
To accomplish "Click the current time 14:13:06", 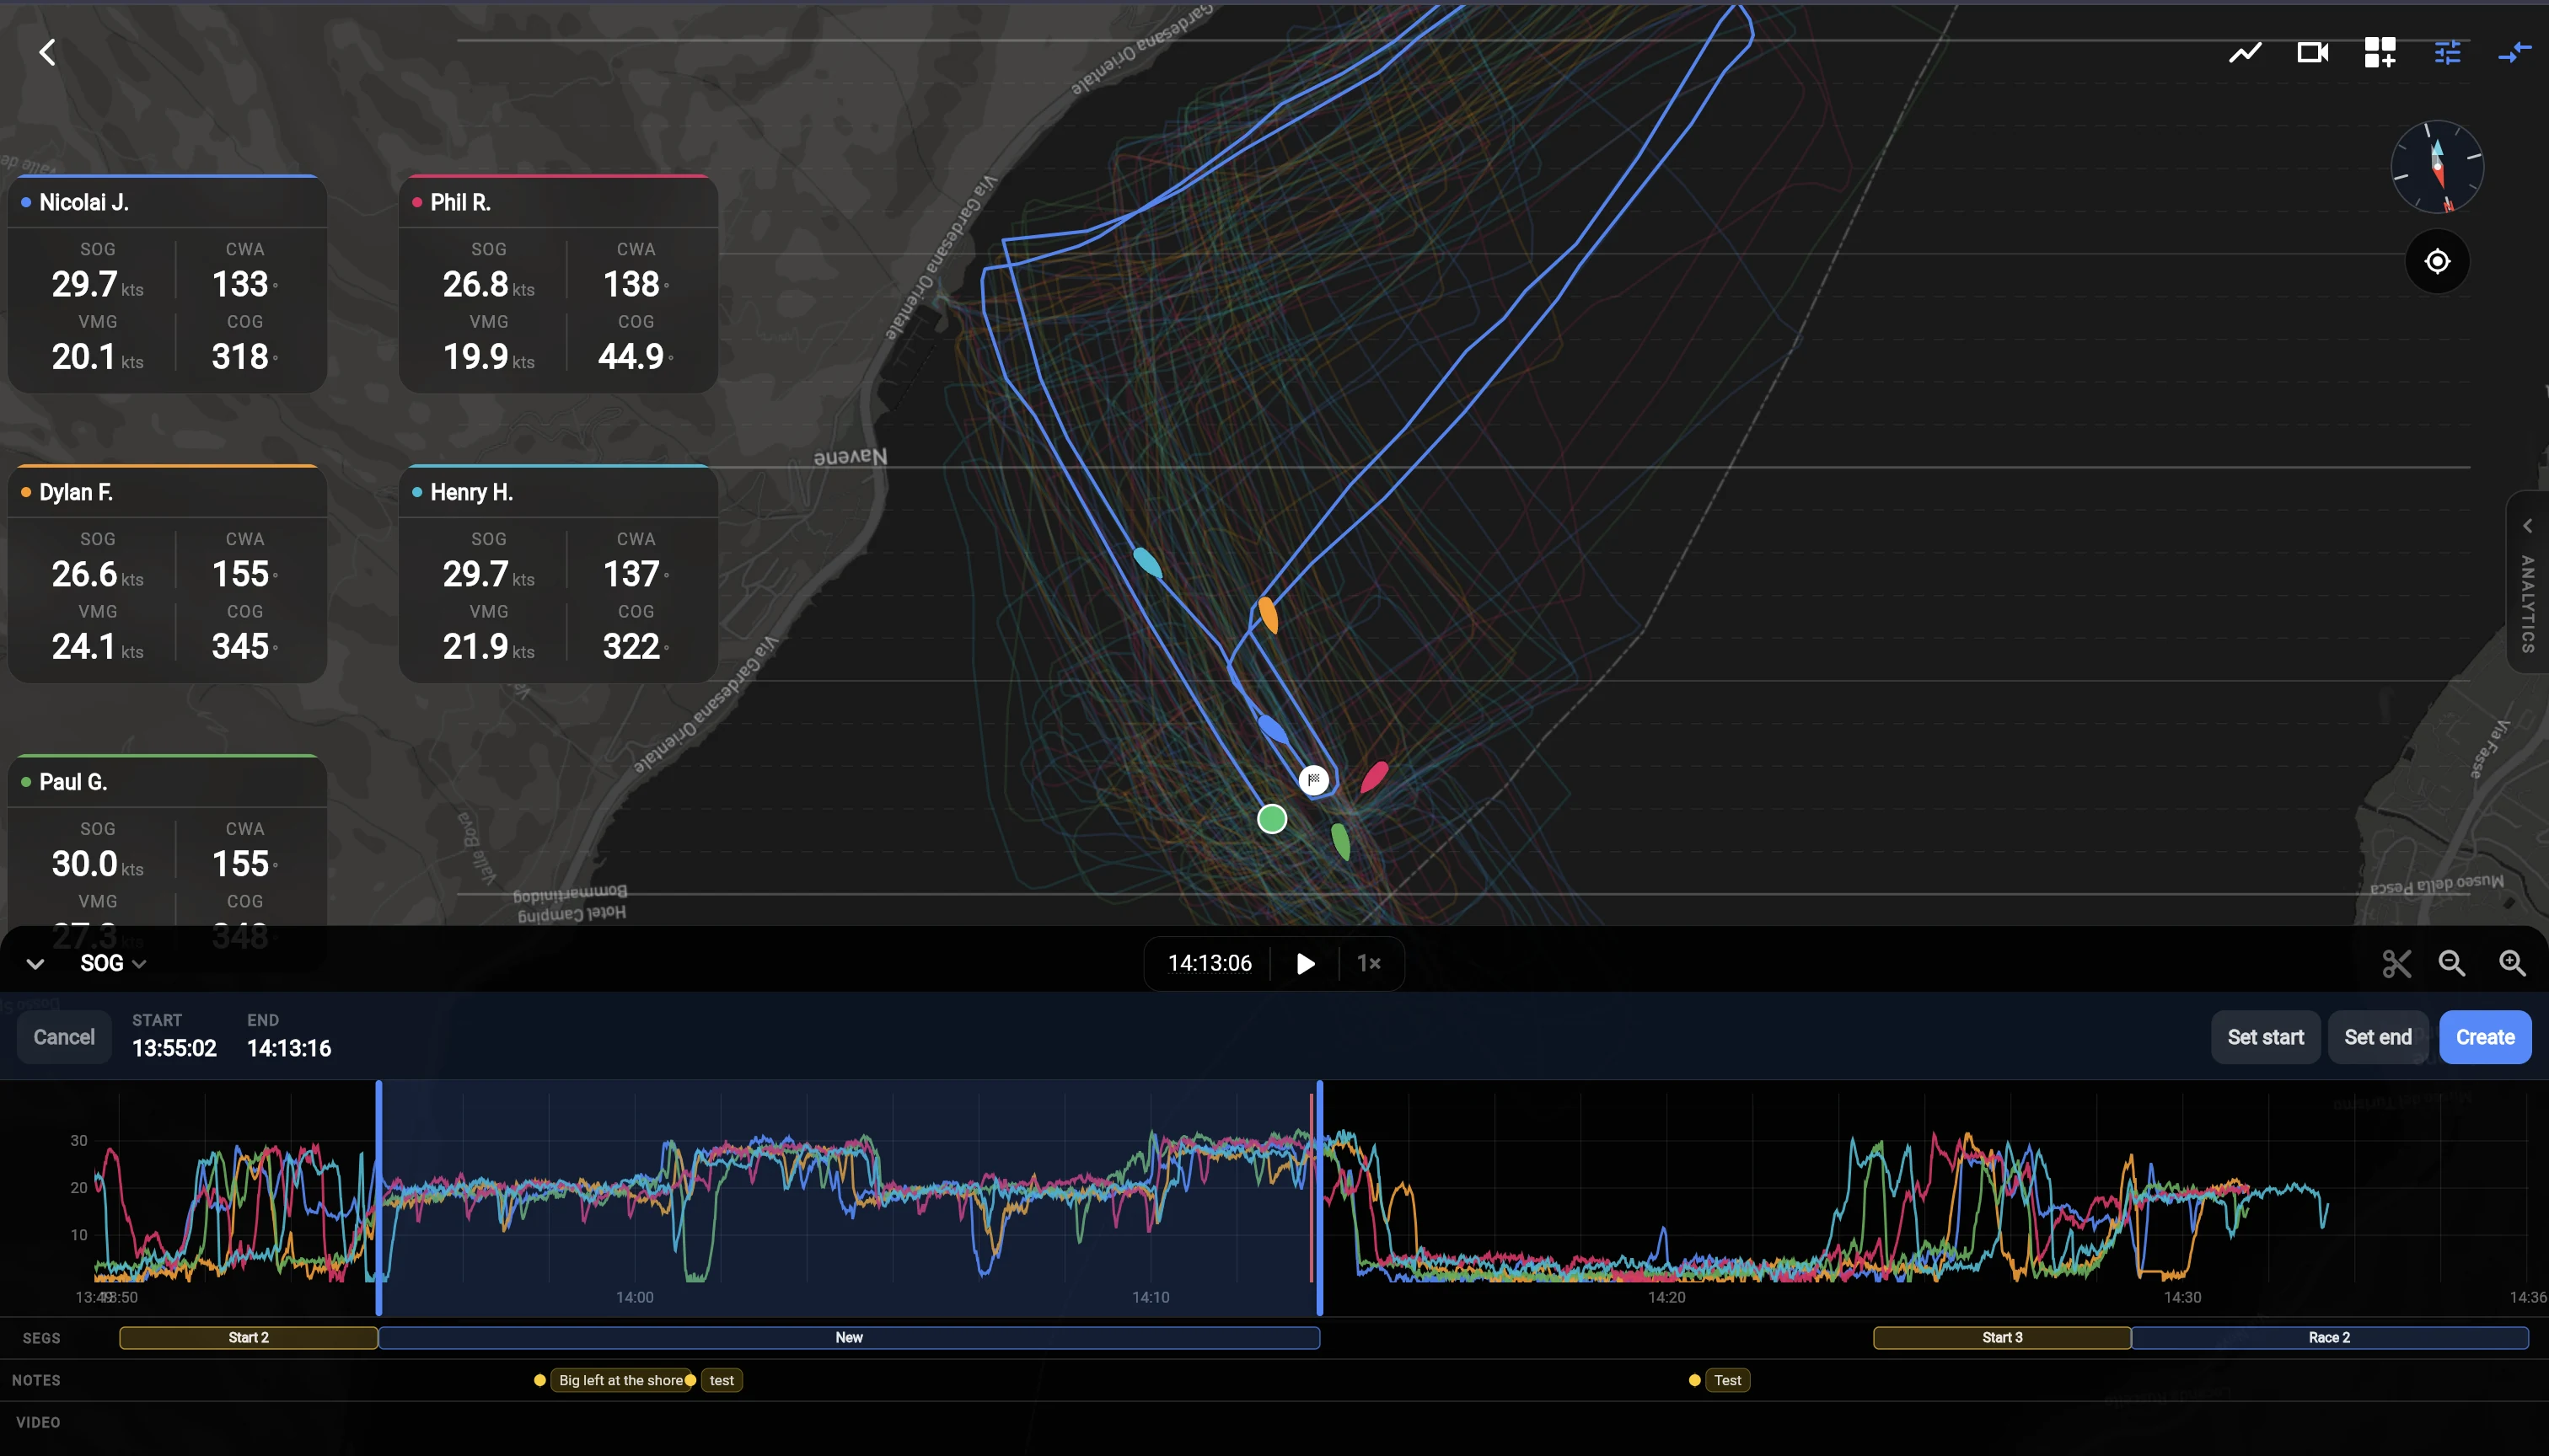I will [x=1210, y=963].
